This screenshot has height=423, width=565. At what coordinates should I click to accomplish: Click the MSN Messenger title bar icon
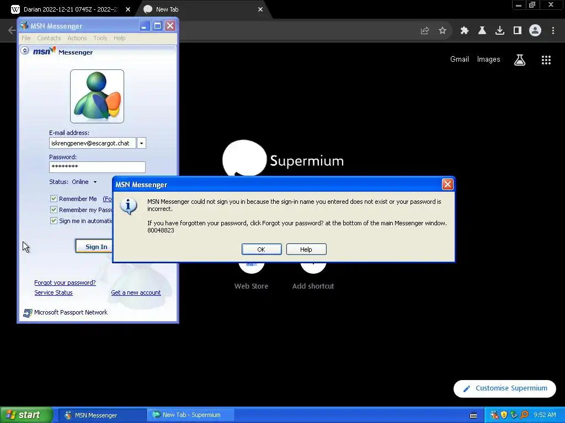pos(24,25)
